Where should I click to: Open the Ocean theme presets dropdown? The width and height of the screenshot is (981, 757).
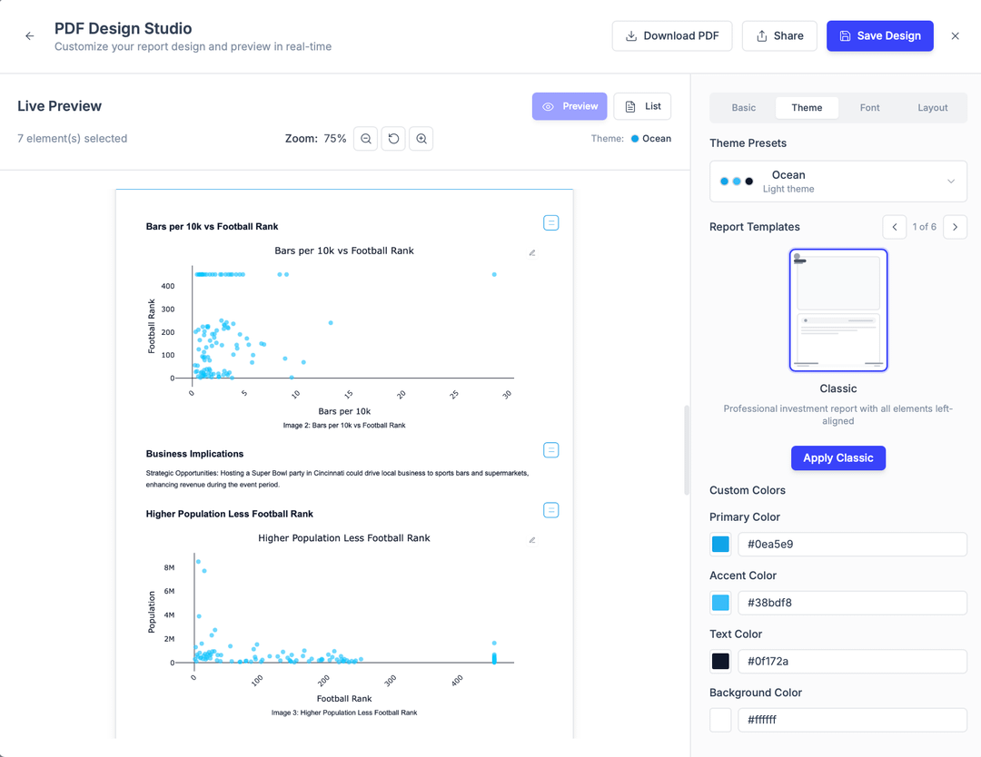837,181
